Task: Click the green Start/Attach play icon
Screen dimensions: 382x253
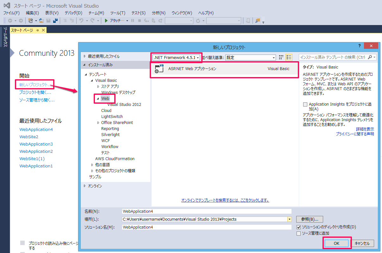Action: coord(106,20)
